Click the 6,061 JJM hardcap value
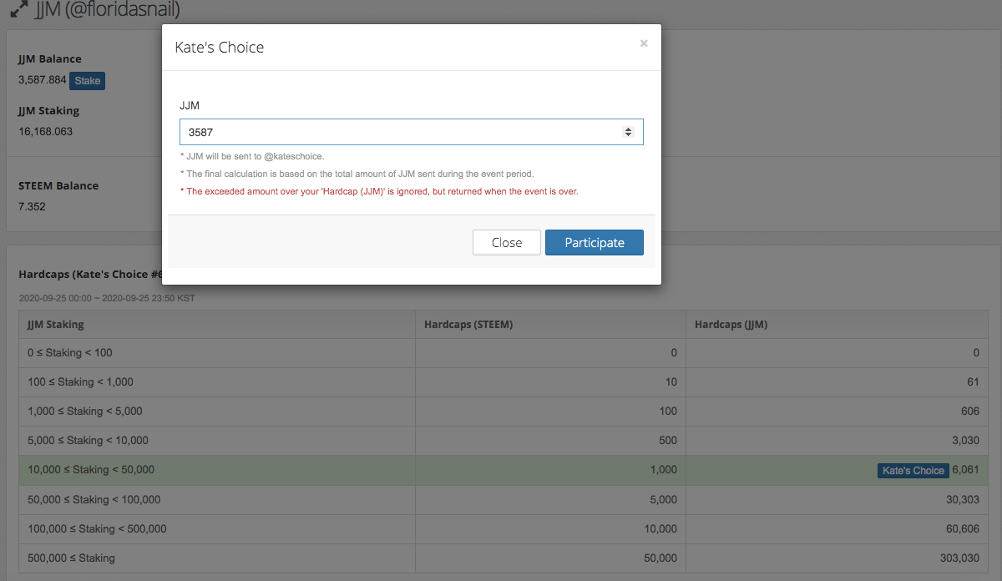1002x581 pixels. 965,470
